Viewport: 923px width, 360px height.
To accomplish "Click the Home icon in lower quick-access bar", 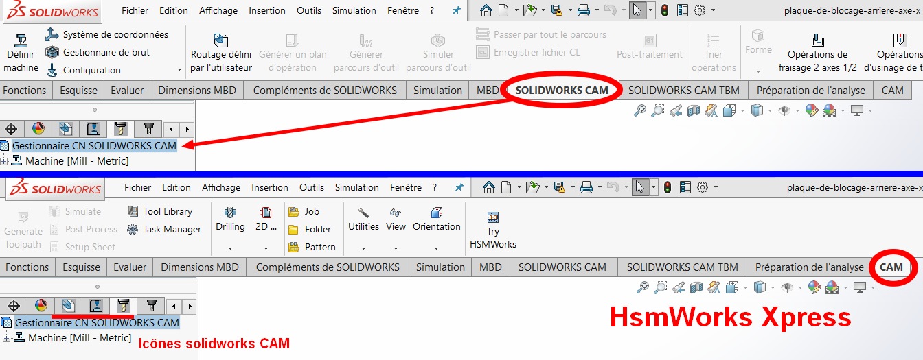I will point(489,187).
